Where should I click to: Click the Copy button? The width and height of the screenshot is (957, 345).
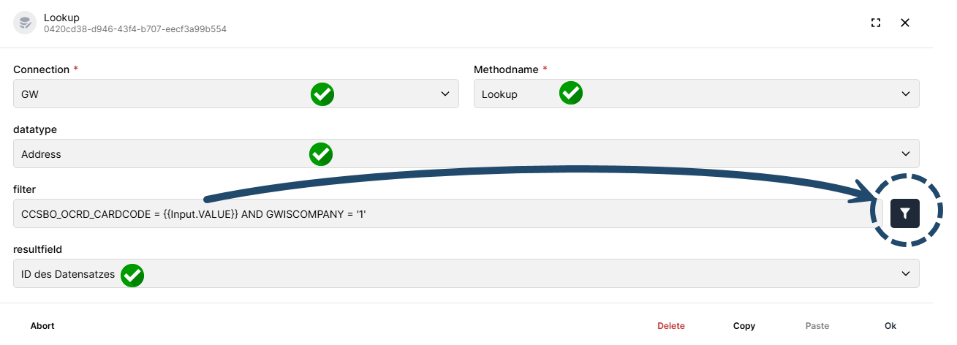click(x=744, y=326)
